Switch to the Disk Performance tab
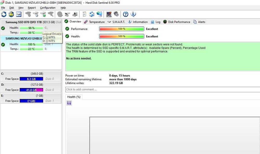260x154 pixels. coord(177,22)
